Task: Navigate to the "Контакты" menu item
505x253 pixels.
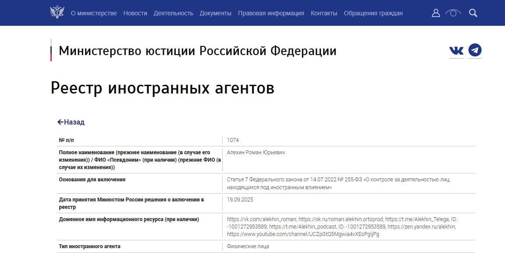Action: tap(324, 13)
